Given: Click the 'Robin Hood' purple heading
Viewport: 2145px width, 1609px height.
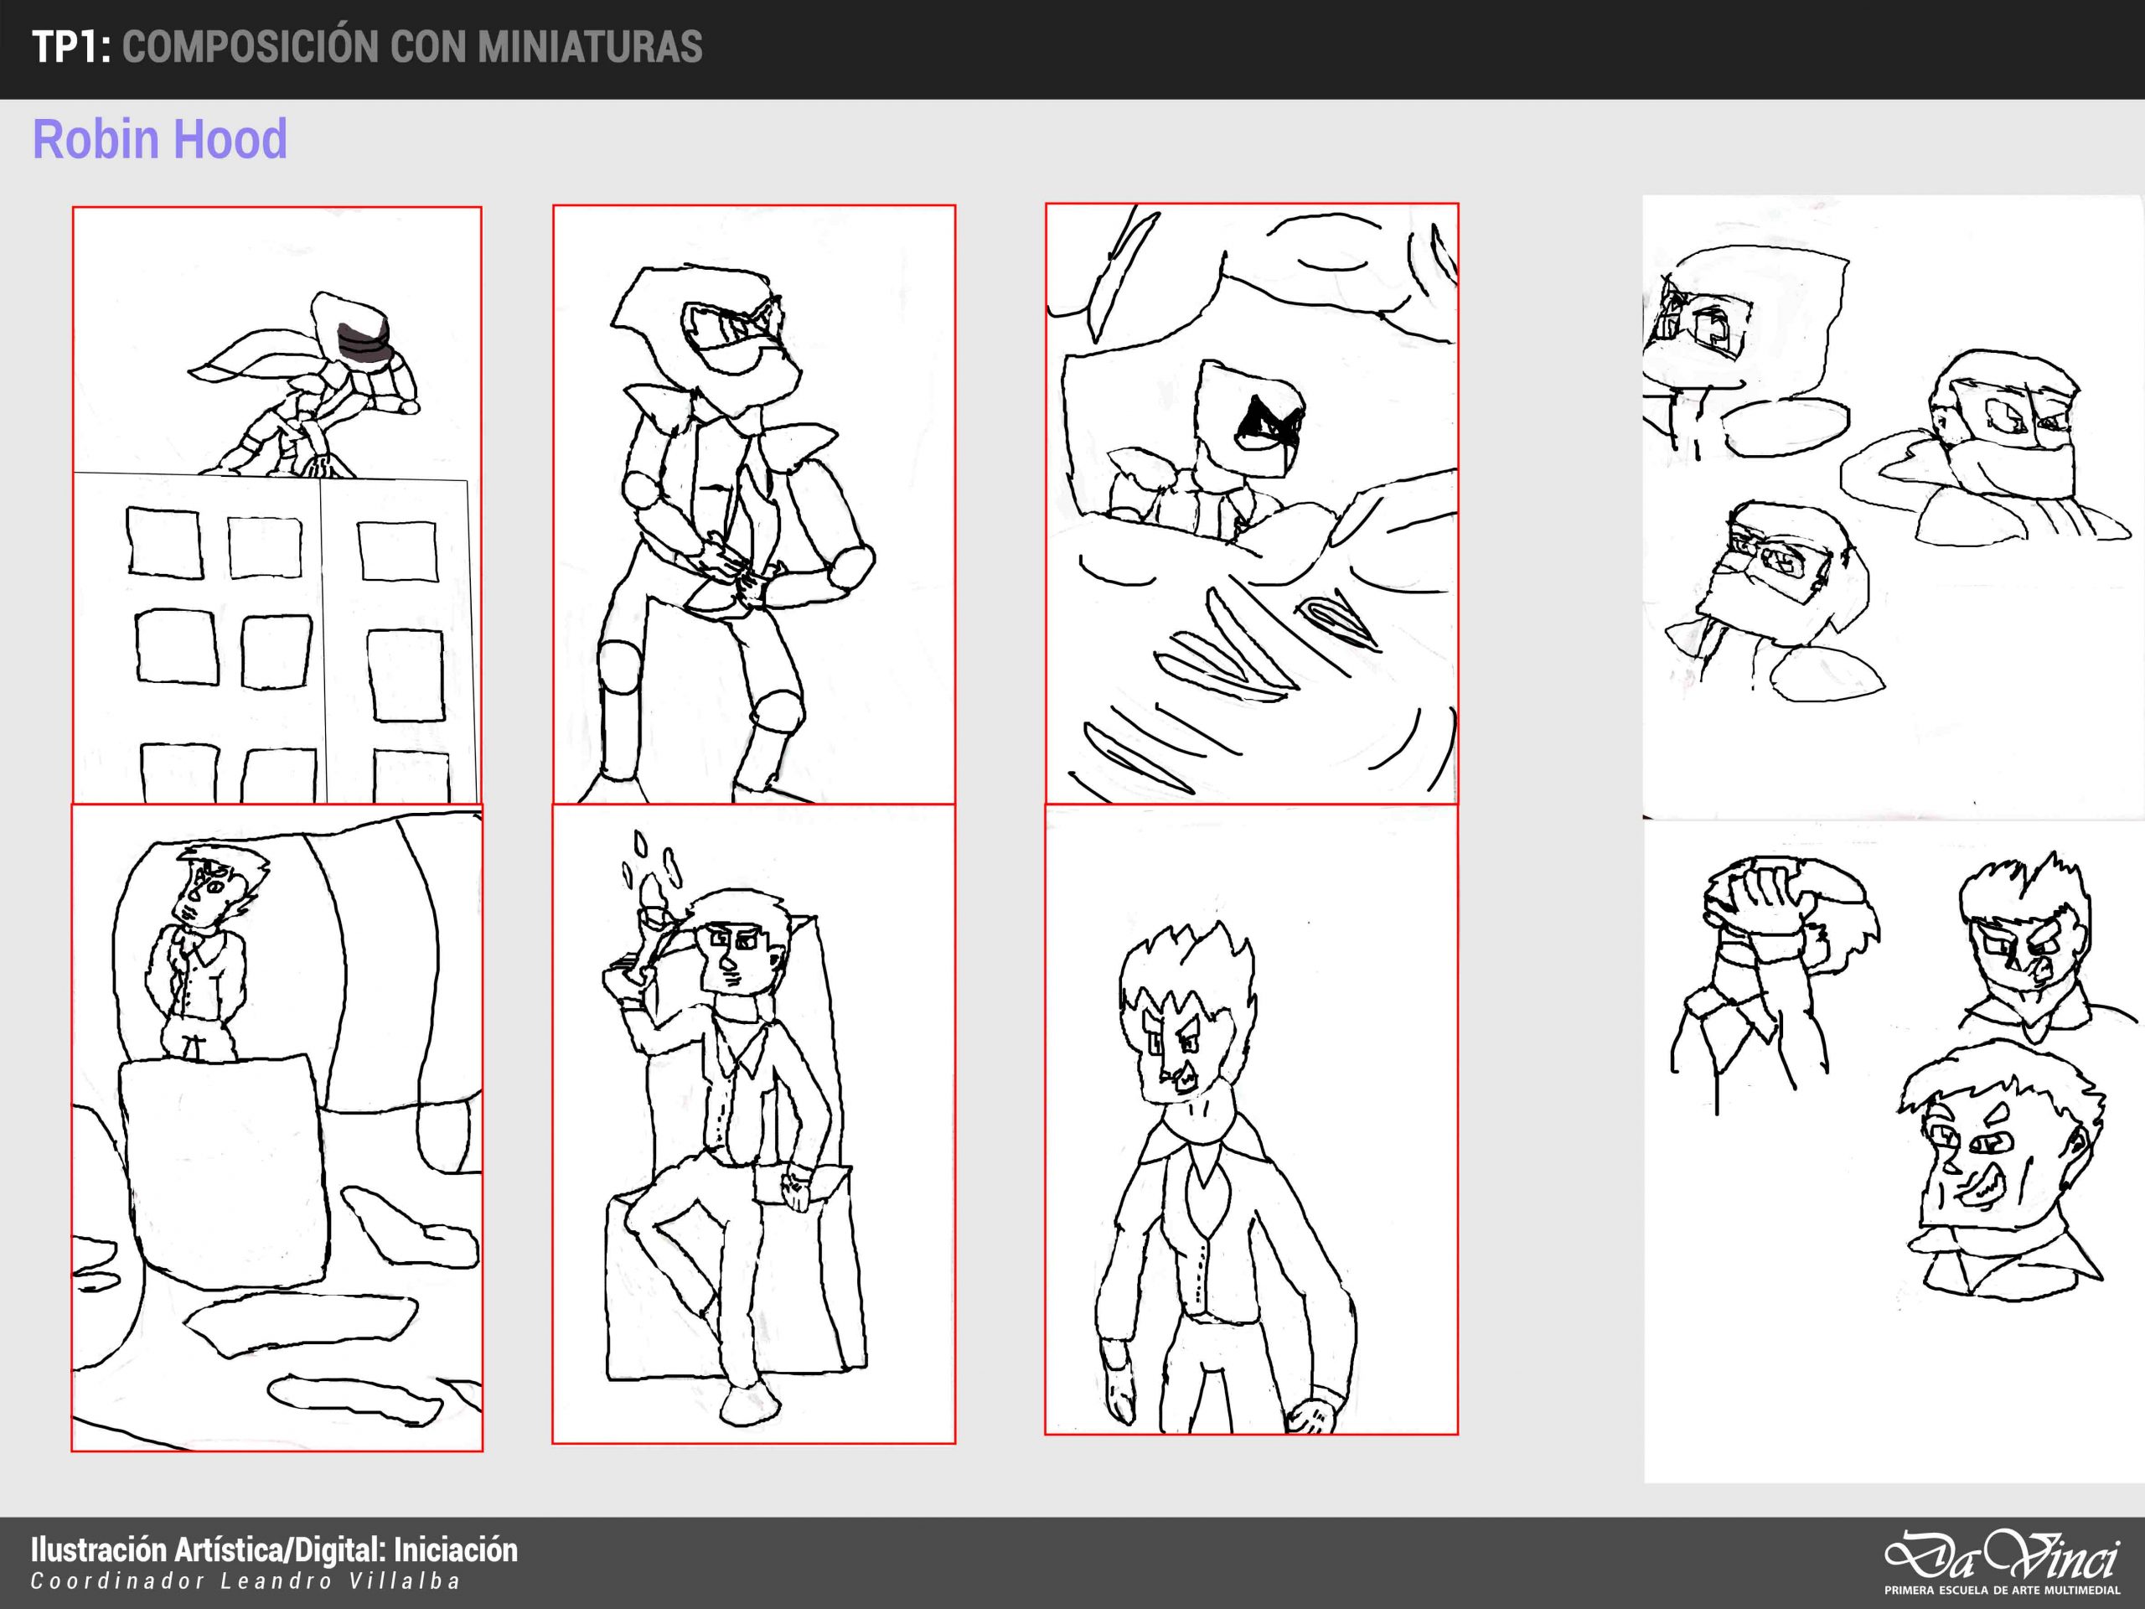Looking at the screenshot, I should point(160,140).
